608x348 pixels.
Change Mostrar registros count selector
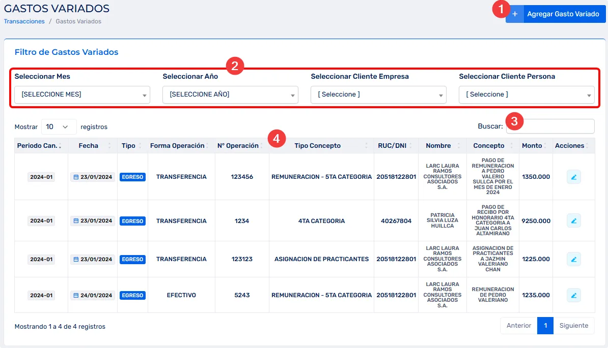click(59, 126)
